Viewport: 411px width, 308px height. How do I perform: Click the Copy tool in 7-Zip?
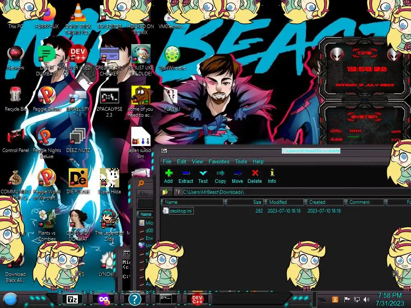(220, 176)
